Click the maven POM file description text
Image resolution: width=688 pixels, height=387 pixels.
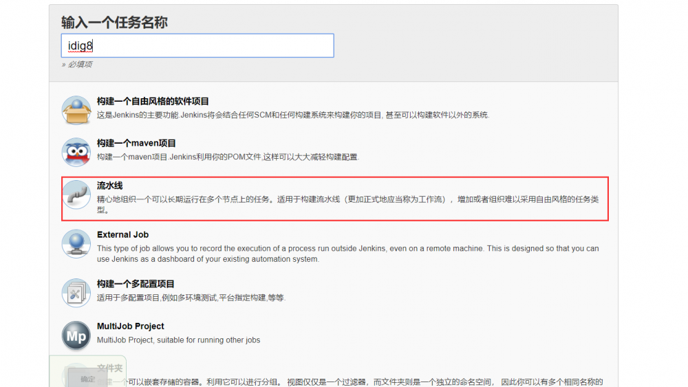tap(228, 157)
